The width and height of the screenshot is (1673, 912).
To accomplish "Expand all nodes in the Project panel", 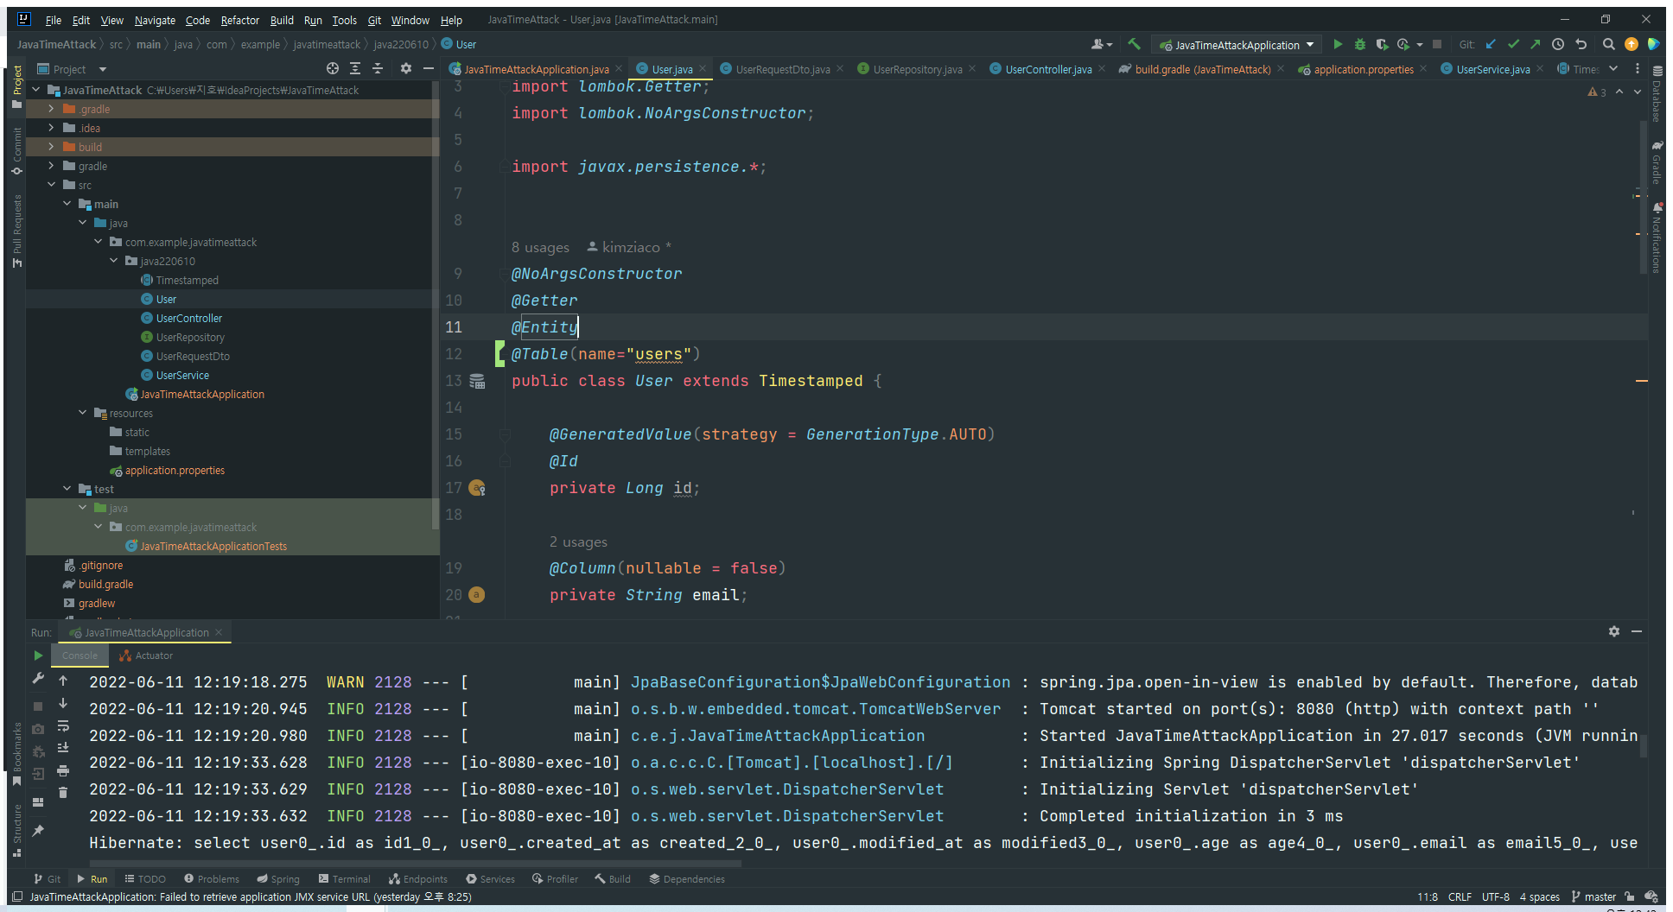I will pos(355,68).
